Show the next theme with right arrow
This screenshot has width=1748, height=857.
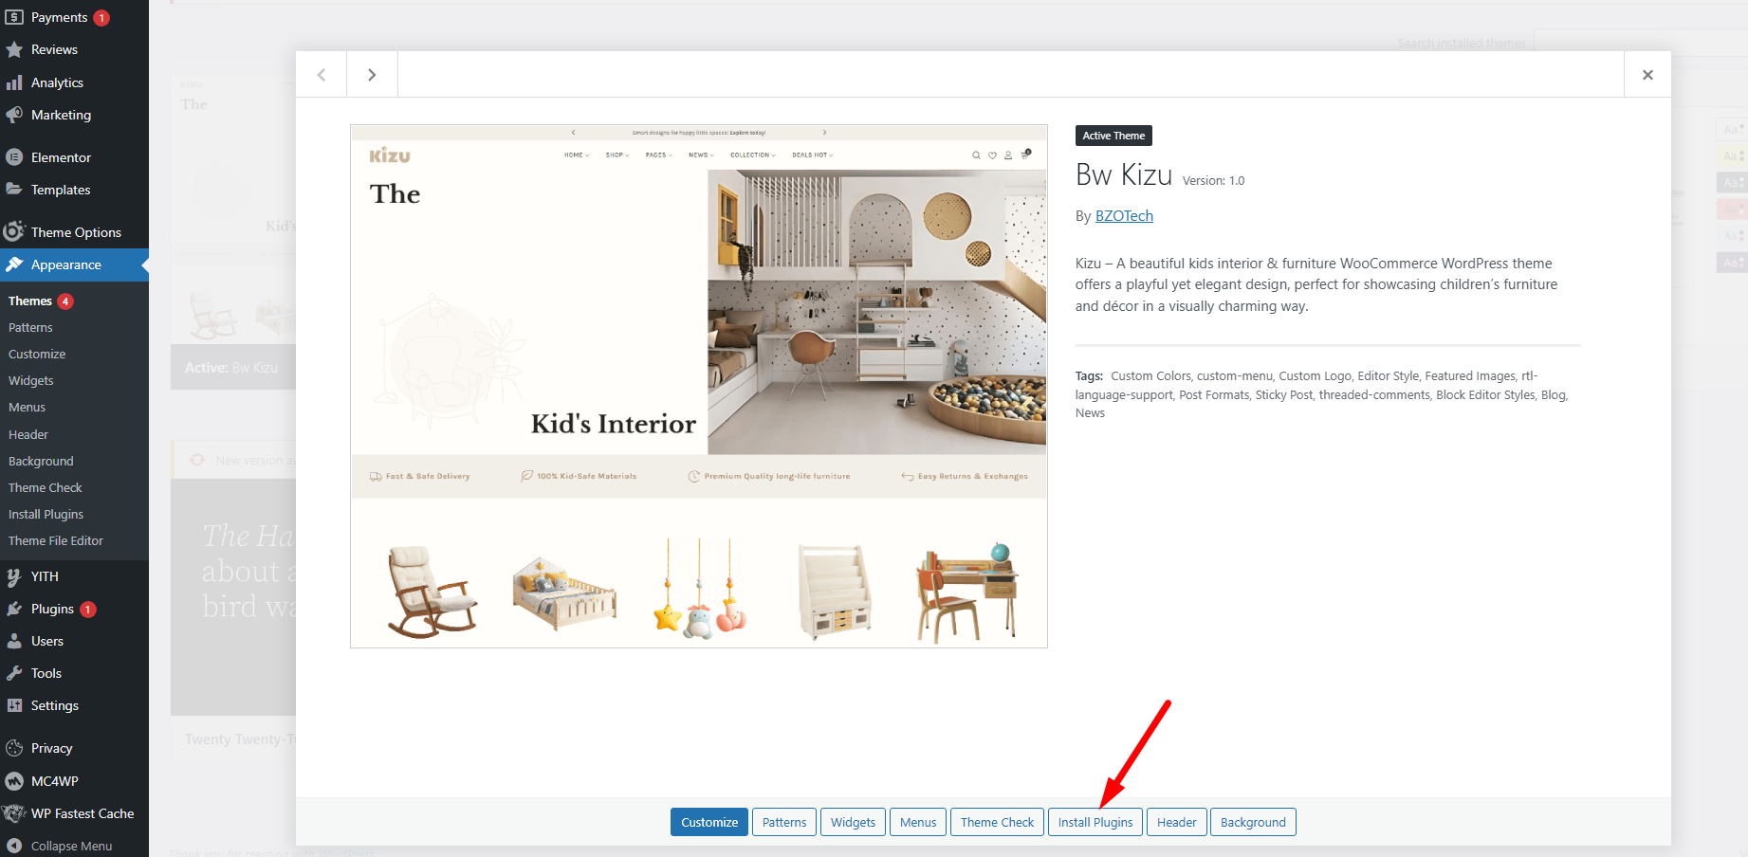[372, 75]
